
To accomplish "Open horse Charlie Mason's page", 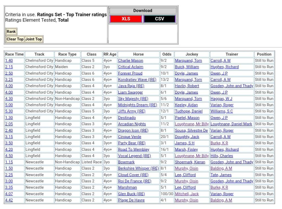I will [131, 61].
